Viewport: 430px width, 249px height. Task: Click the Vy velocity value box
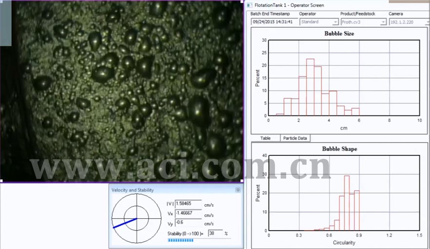[x=188, y=223]
